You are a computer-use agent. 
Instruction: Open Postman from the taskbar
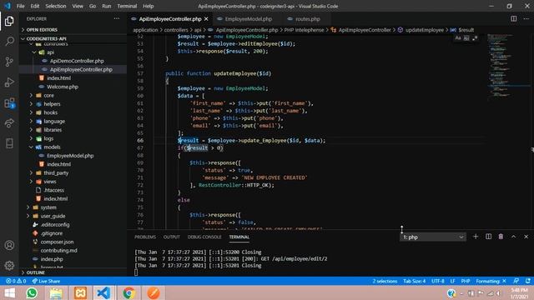154,292
